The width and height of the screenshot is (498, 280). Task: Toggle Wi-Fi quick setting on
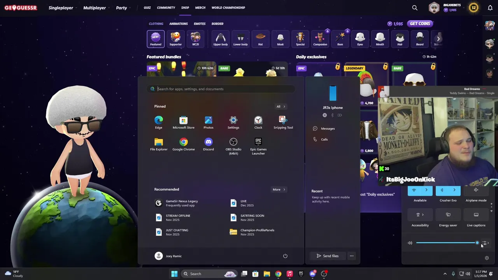pos(414,190)
